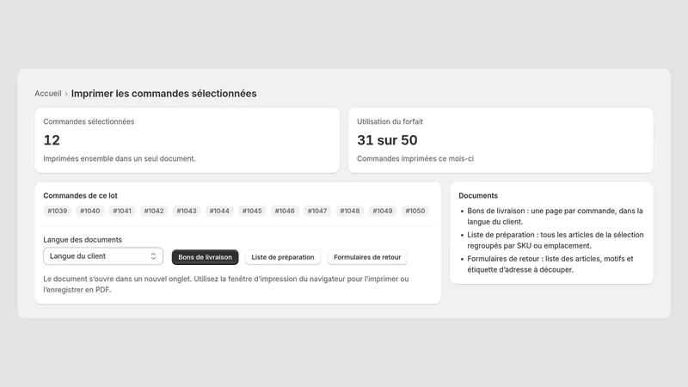The width and height of the screenshot is (688, 387).
Task: Click the Liste de préparation bullet description
Action: [555, 241]
